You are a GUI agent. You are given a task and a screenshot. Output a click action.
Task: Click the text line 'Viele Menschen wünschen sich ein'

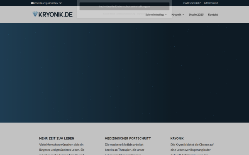click(61, 145)
